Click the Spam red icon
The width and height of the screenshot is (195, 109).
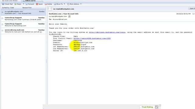coord(37,4)
